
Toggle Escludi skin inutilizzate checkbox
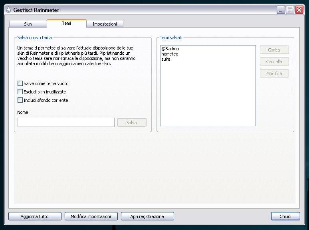pos(20,92)
